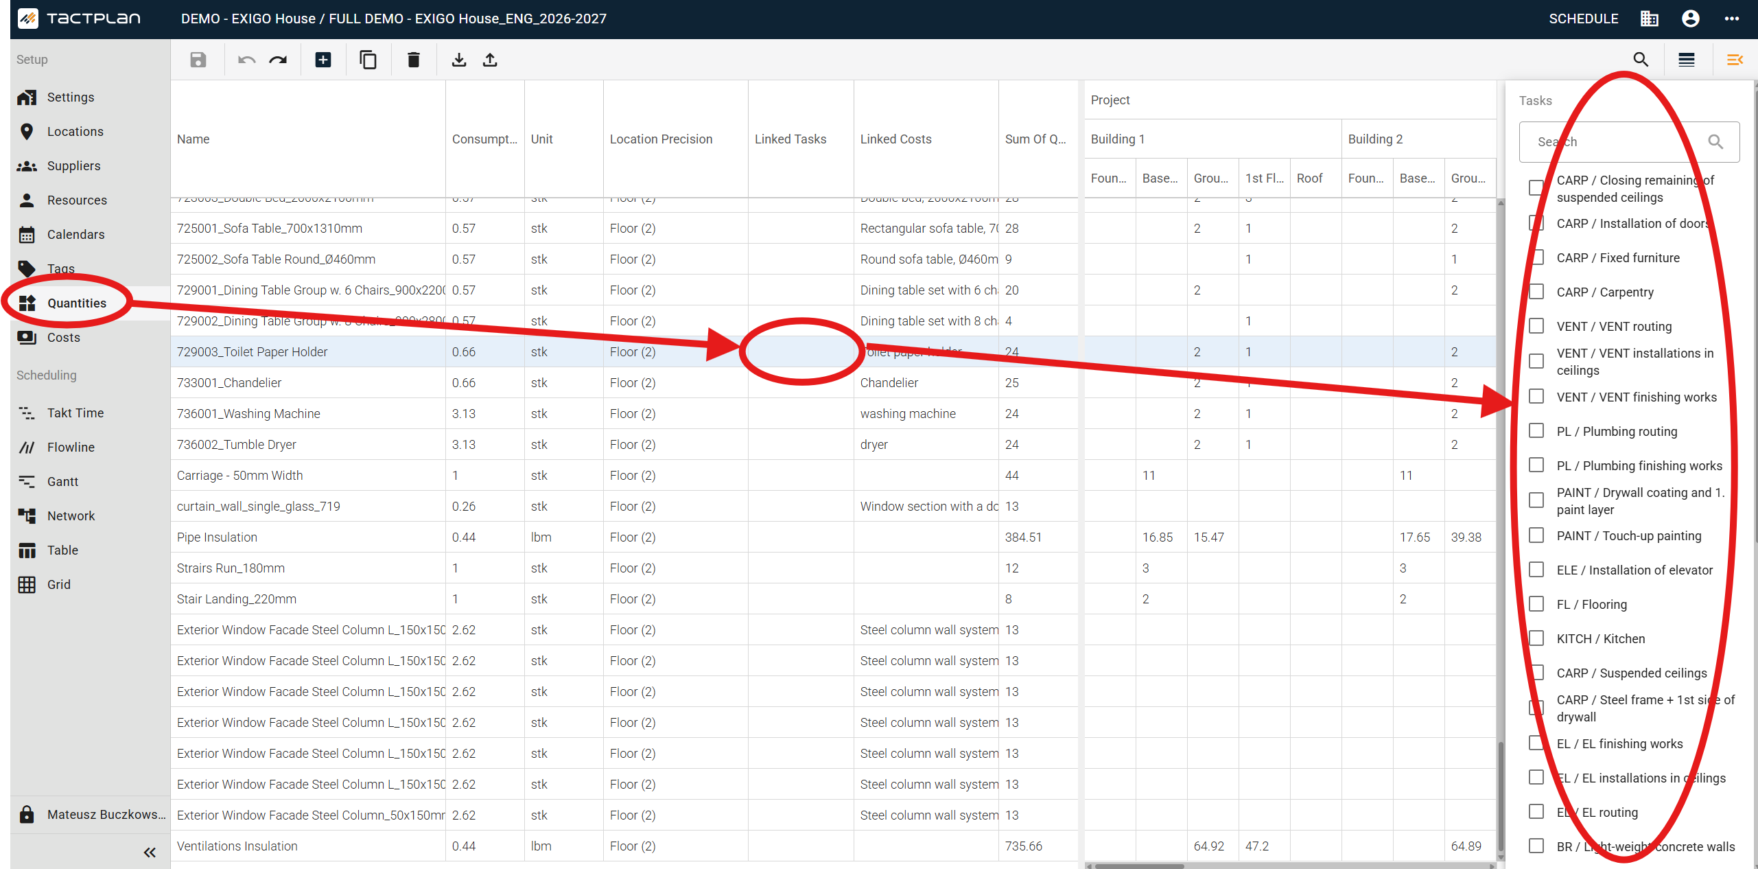Viewport: 1758px width, 869px height.
Task: Open Calendars in the sidebar
Action: pos(91,234)
